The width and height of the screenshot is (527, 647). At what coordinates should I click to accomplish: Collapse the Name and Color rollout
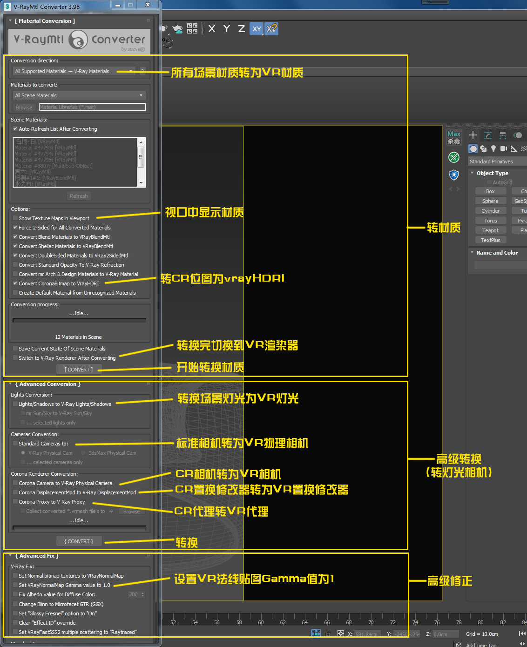pos(472,253)
